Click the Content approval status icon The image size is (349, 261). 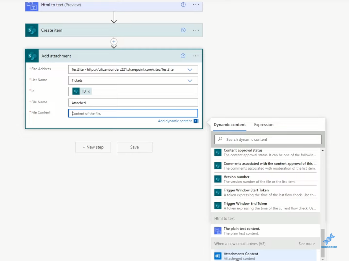pyautogui.click(x=218, y=153)
